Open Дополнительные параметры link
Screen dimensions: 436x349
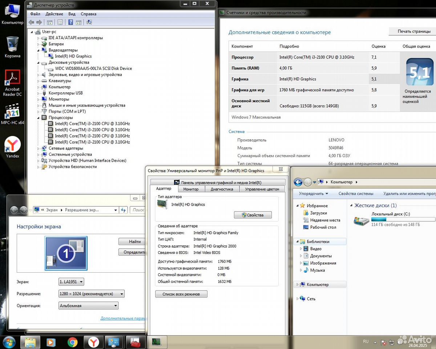[x=123, y=318]
